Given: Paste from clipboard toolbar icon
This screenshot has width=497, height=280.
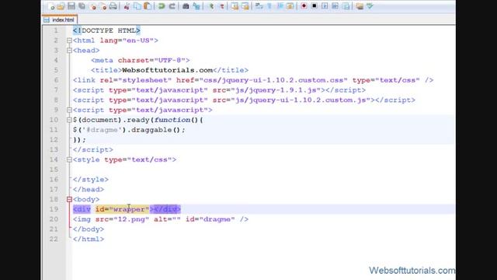Looking at the screenshot, I should coord(148,6).
